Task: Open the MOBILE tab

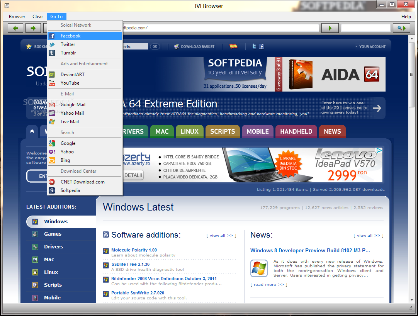Action: (258, 131)
